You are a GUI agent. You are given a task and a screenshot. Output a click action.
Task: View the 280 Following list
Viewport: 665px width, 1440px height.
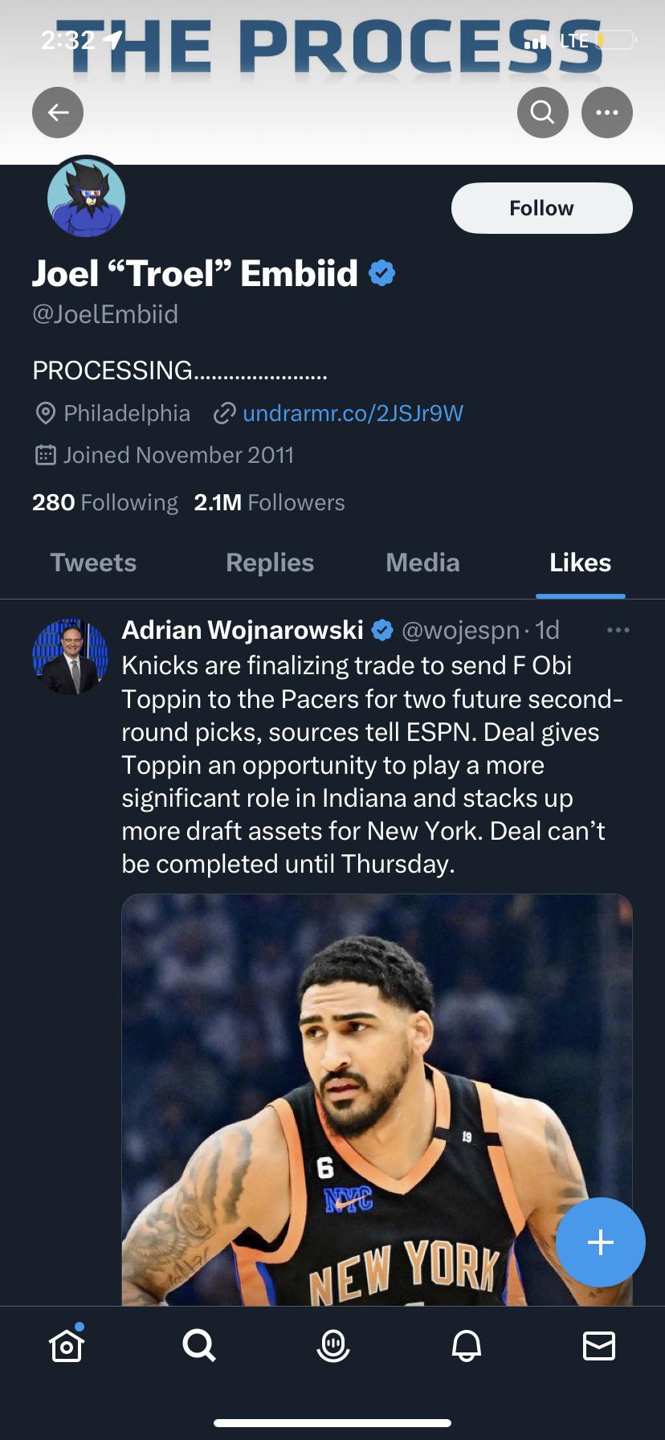[x=105, y=502]
